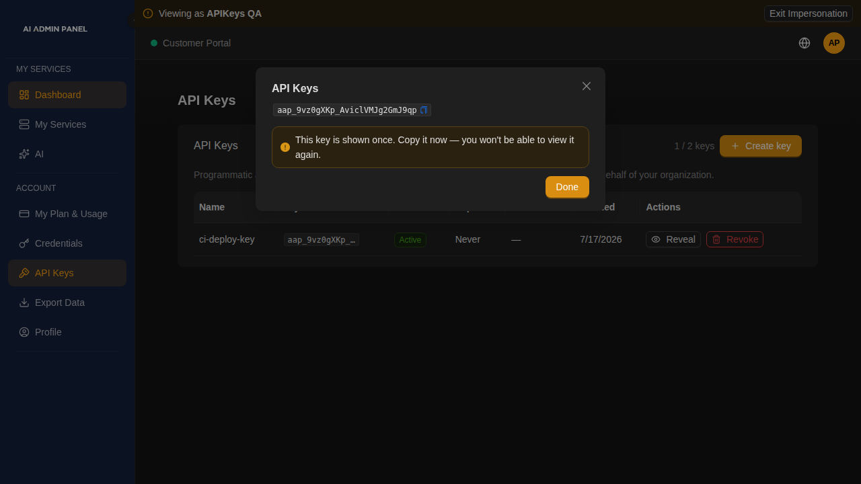Click the Actions column header
Screen dimensions: 861x484
[x=663, y=207]
